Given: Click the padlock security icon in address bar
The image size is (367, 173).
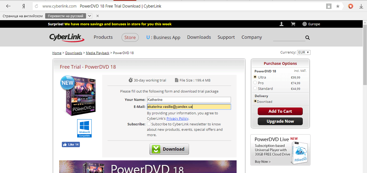Looking at the screenshot, I should point(329,6).
